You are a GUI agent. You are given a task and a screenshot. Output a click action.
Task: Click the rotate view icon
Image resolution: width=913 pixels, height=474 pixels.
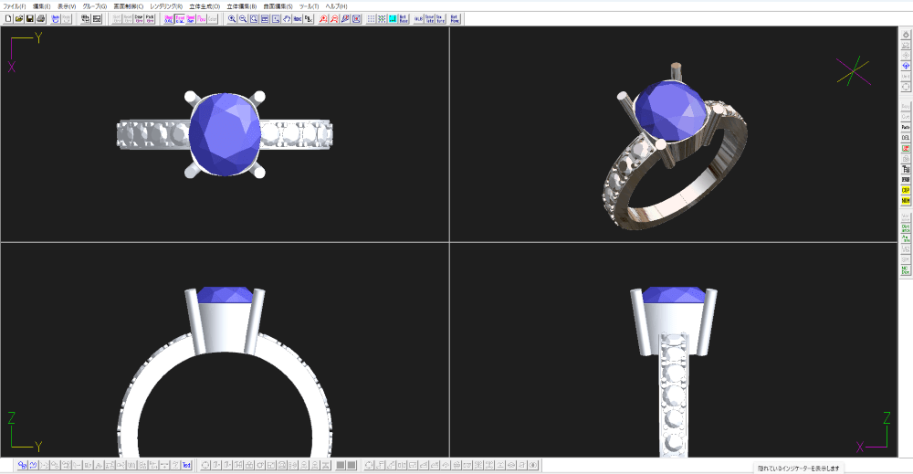(287, 18)
